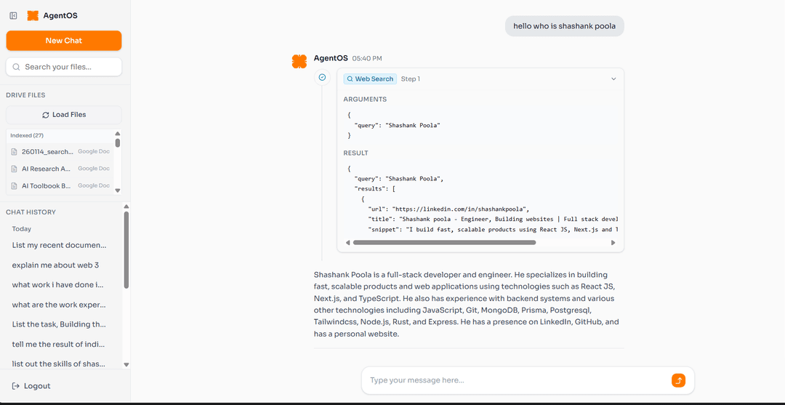Click the step status check circle icon
Screen dimensions: 785x405
coord(322,77)
